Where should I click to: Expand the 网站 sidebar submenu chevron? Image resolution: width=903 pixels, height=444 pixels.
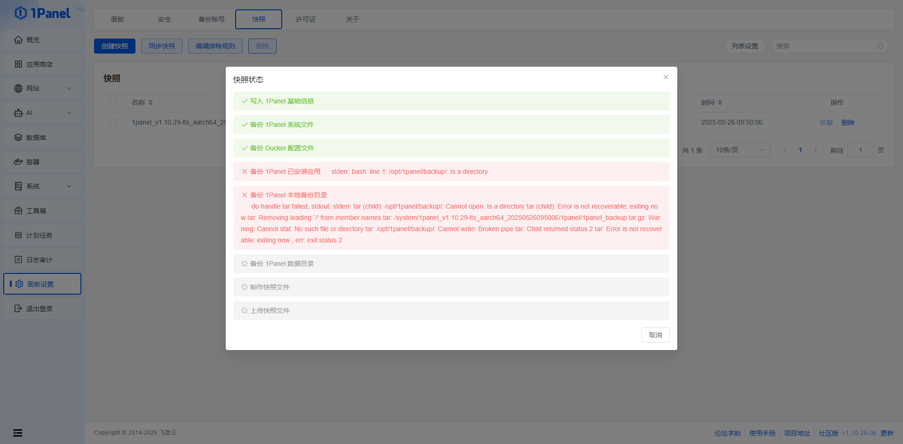coord(69,88)
